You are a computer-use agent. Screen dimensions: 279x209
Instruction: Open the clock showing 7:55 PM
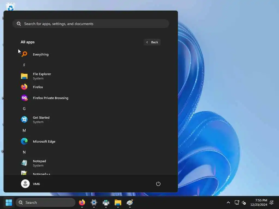(x=259, y=202)
